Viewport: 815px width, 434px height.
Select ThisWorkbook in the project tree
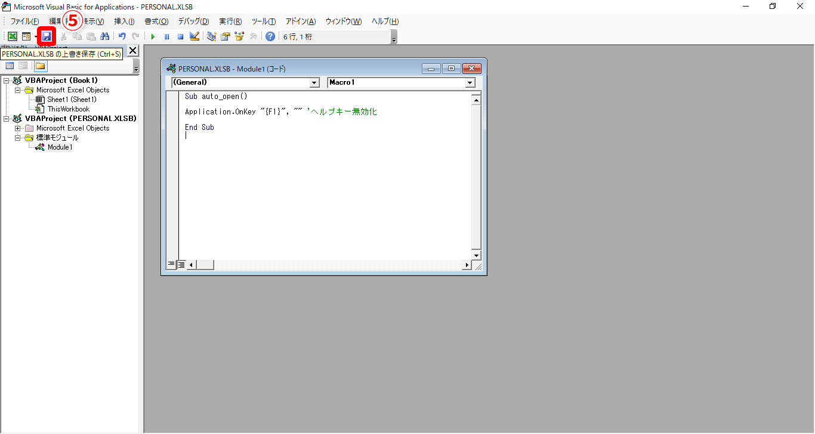pyautogui.click(x=69, y=109)
